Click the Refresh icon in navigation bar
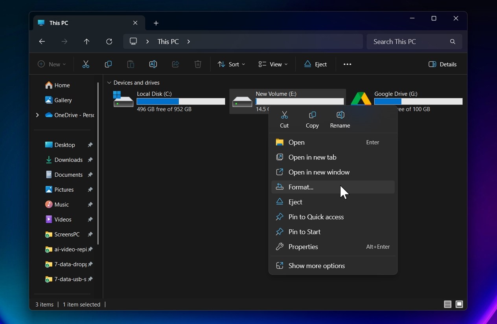This screenshot has width=497, height=324. click(109, 42)
